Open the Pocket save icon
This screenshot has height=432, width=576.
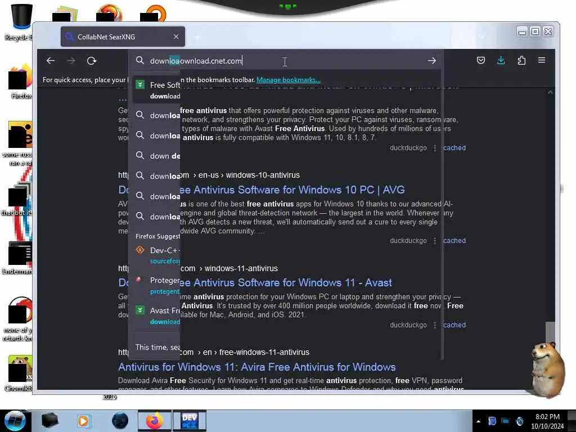[x=480, y=60]
